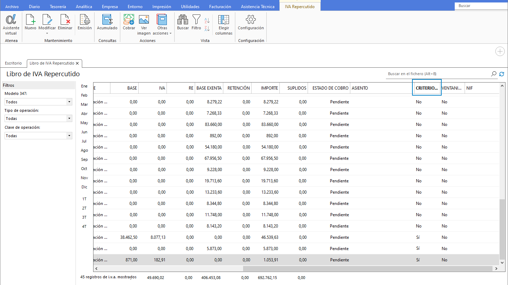The width and height of the screenshot is (508, 285).
Task: Filter by month Ene
Action: 84,86
